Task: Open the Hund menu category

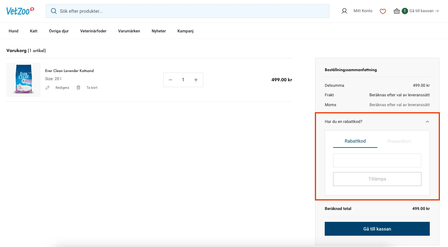Action: [14, 31]
